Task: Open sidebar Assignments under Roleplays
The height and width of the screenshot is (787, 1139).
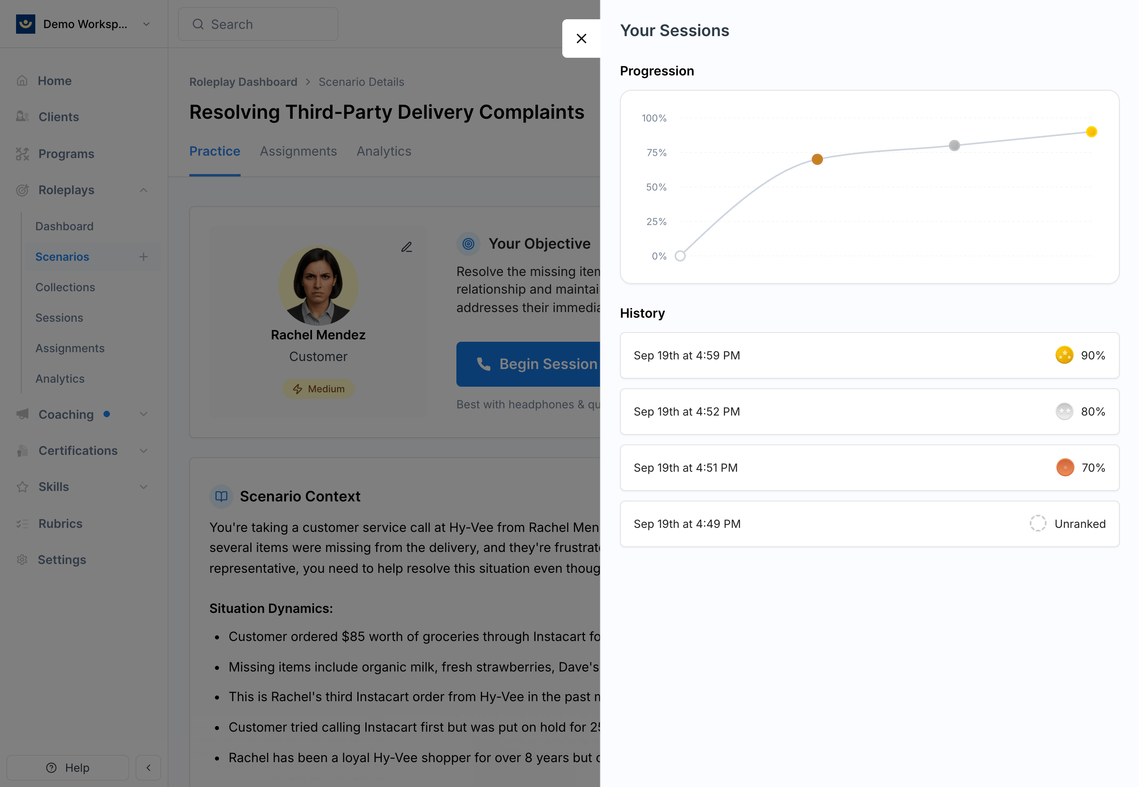Action: coord(70,349)
